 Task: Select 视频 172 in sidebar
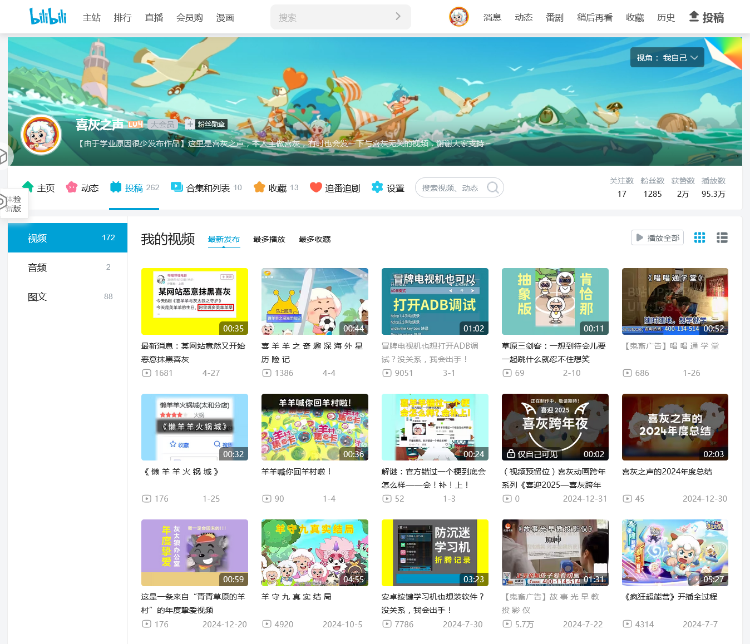click(x=67, y=238)
